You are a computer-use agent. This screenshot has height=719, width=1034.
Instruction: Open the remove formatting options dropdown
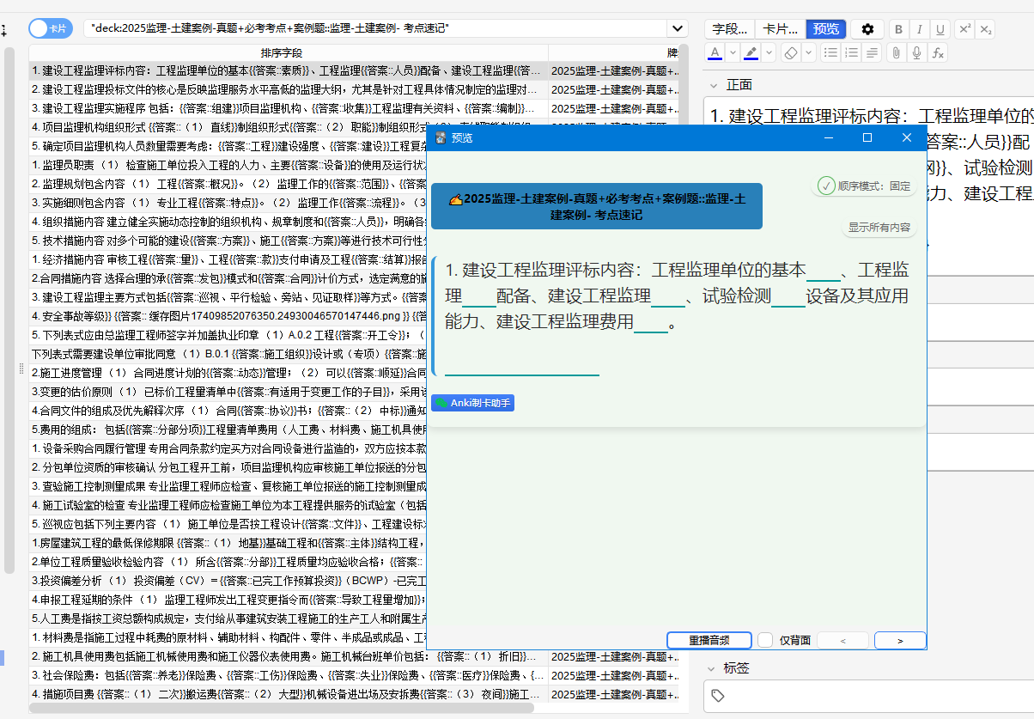pos(808,53)
